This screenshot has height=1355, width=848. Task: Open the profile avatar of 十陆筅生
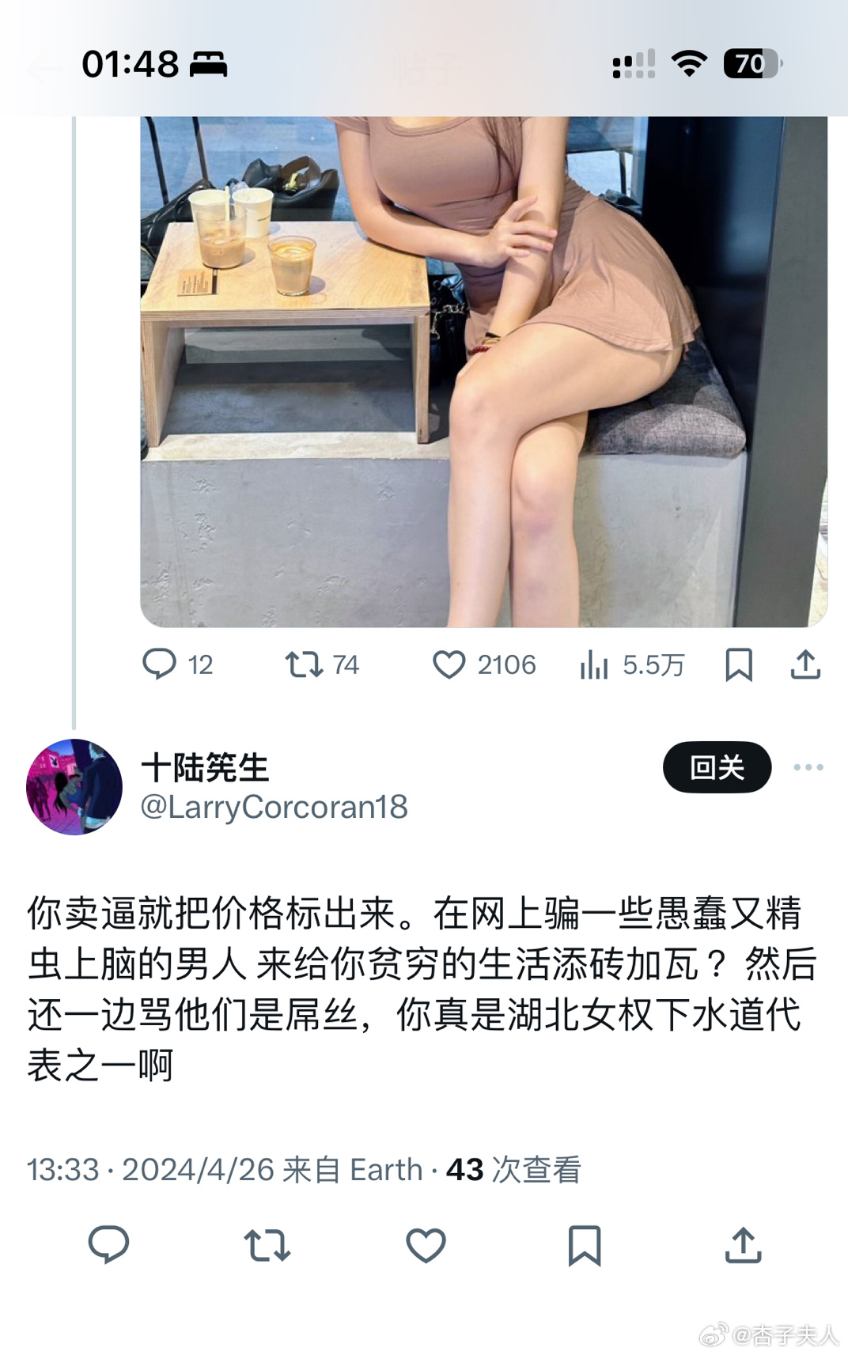point(74,786)
